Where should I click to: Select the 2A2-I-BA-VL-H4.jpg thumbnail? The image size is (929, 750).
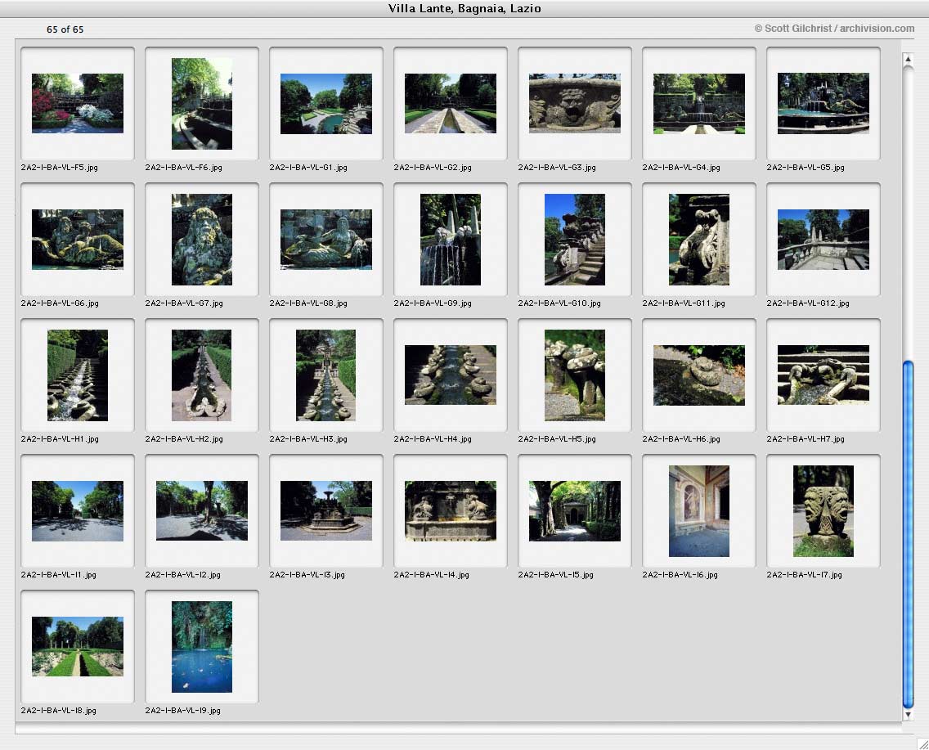(x=451, y=375)
